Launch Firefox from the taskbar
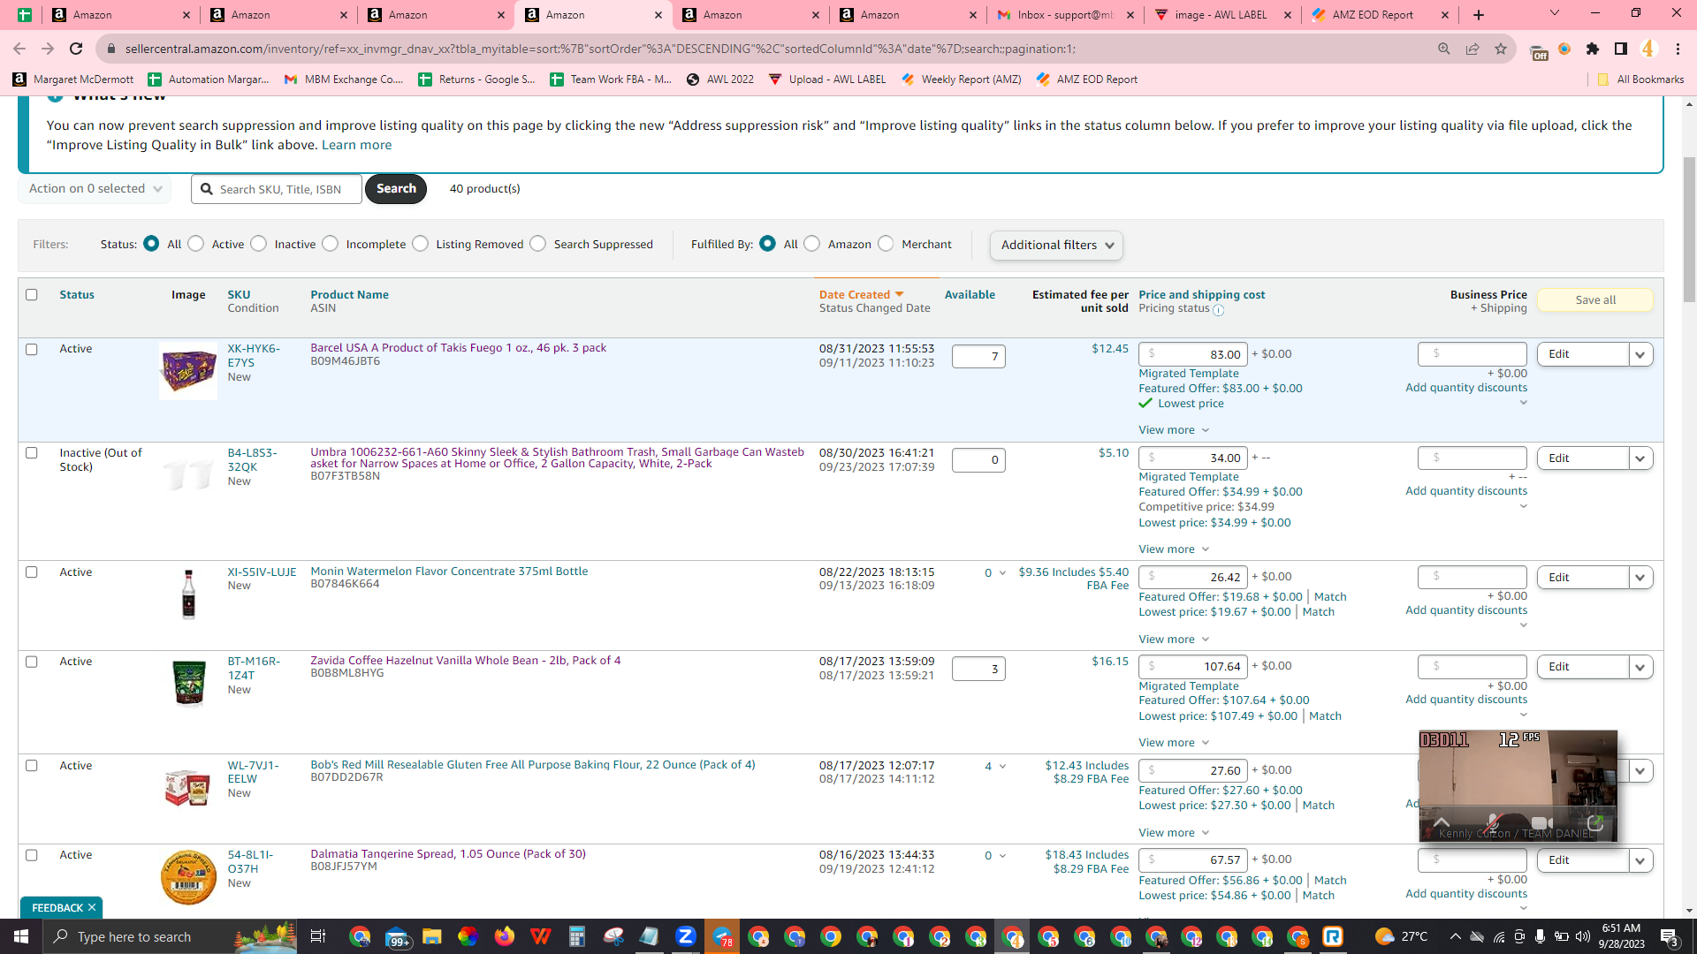This screenshot has height=954, width=1697. point(504,936)
